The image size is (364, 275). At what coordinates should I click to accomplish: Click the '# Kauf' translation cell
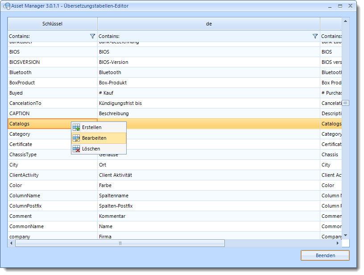209,93
